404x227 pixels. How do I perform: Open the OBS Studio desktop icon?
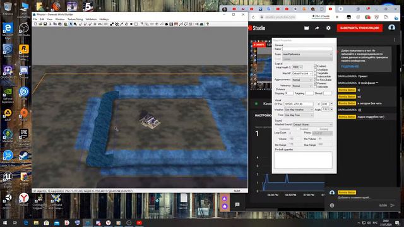tap(24, 30)
